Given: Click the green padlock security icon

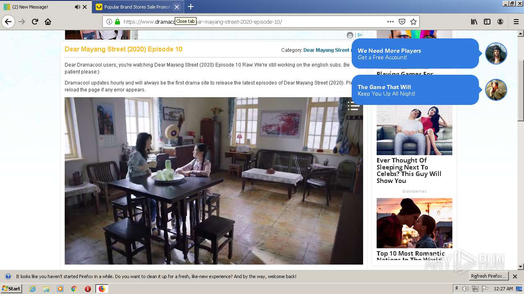Looking at the screenshot, I should 117,22.
